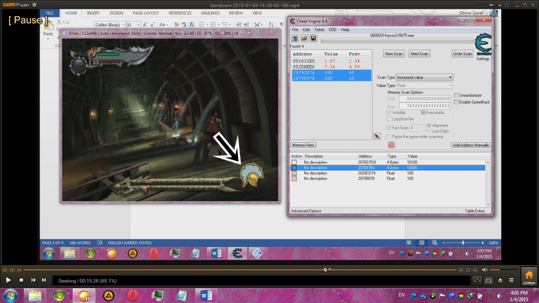The image size is (539, 303).
Task: Toggle the Writable checkbox
Action: click(389, 113)
